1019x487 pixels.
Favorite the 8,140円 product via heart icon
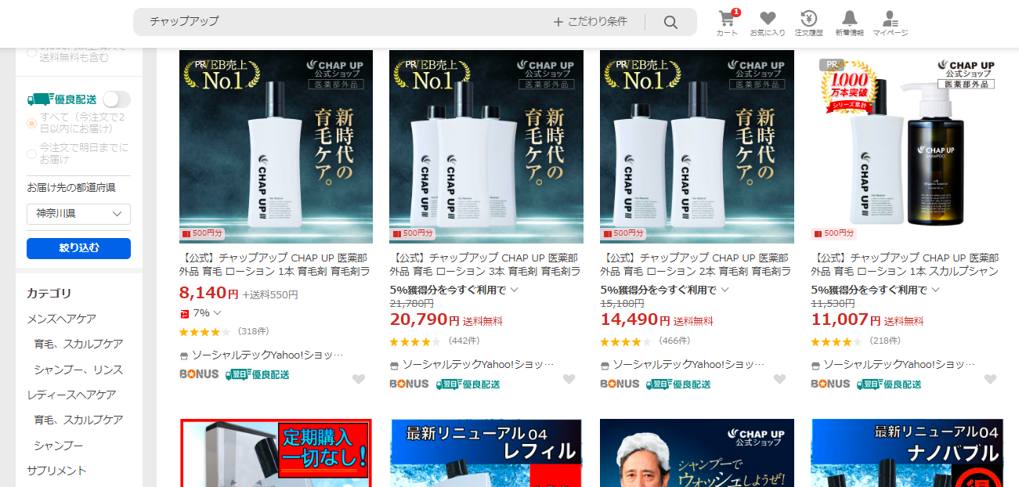click(x=358, y=380)
